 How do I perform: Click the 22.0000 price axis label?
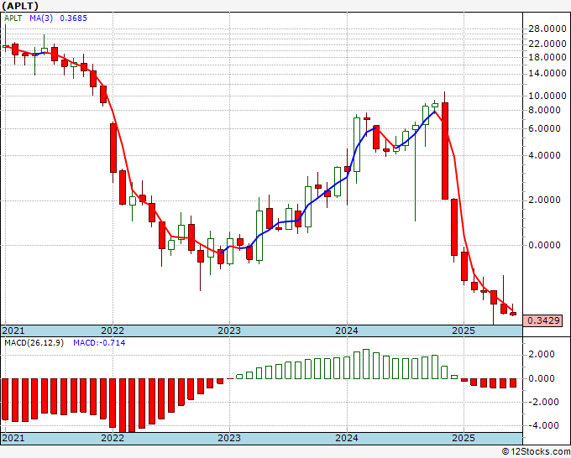[x=547, y=44]
